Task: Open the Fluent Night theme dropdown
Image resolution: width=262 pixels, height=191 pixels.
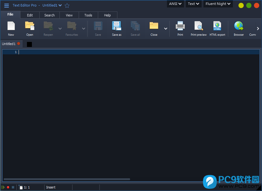Action: pos(218,4)
